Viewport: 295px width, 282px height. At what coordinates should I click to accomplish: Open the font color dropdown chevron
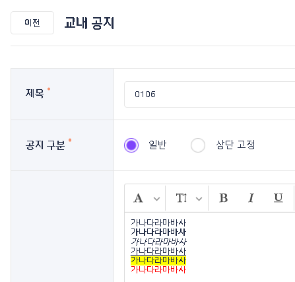pos(156,199)
